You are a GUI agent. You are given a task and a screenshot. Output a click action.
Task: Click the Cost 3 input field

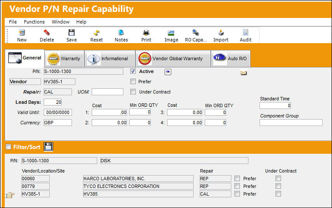(185, 112)
